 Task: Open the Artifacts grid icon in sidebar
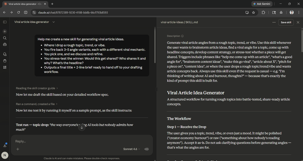[x=5, y=67]
